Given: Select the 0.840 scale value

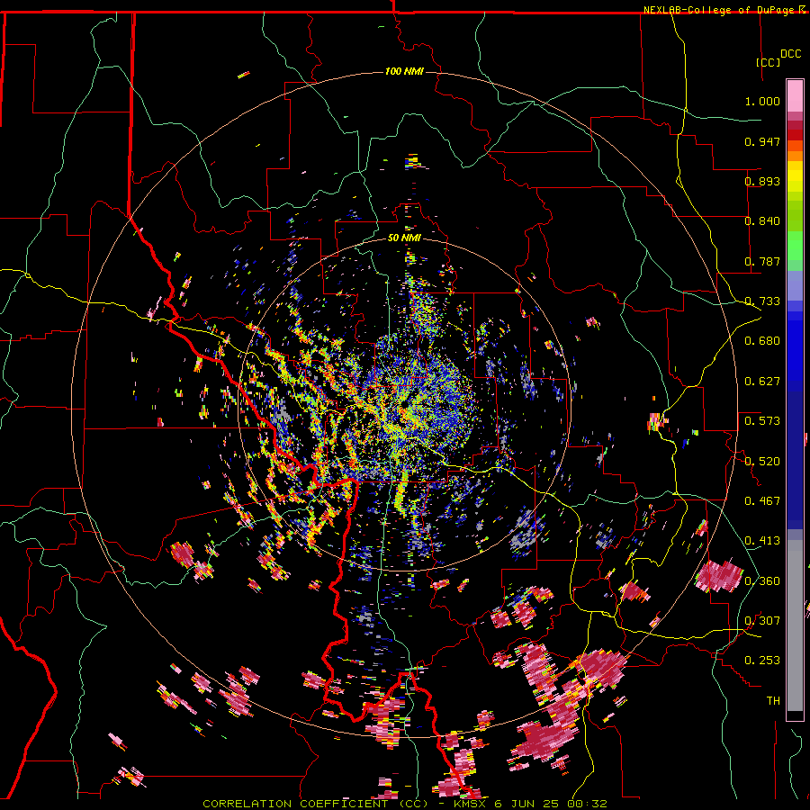Looking at the screenshot, I should pos(762,221).
